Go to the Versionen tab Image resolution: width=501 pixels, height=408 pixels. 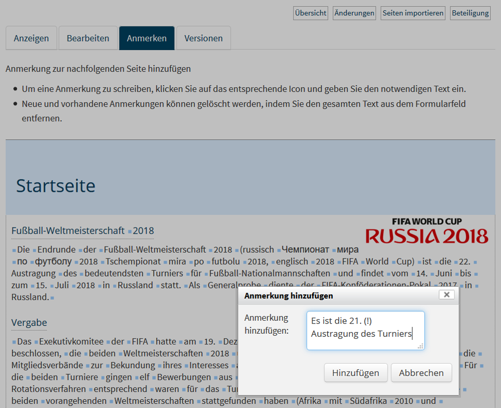click(203, 38)
